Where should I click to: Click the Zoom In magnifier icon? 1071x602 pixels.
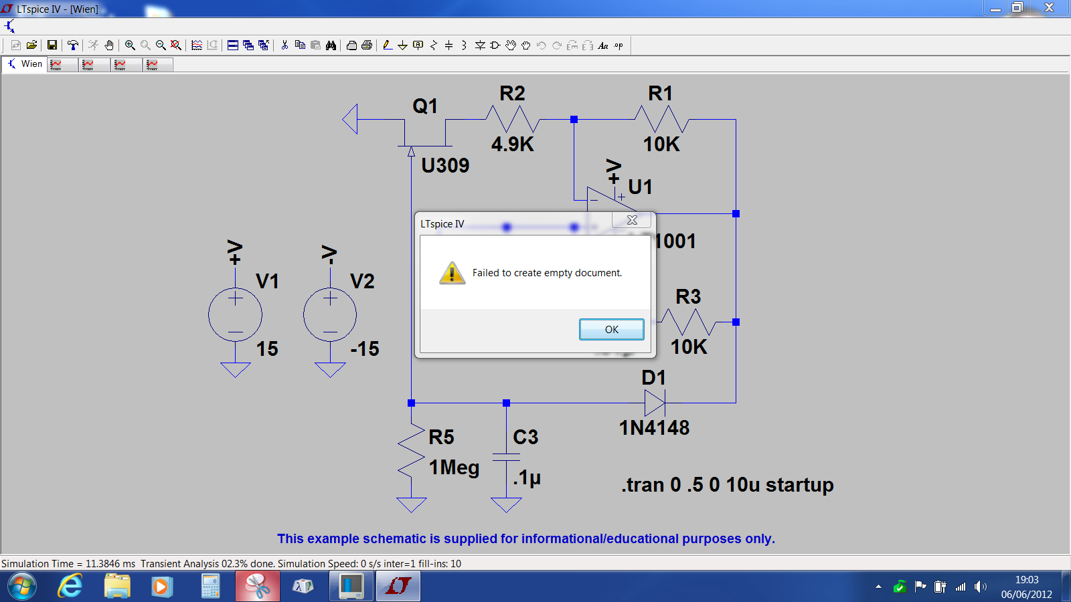pyautogui.click(x=130, y=45)
